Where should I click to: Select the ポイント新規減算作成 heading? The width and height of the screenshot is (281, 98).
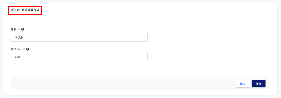pos(25,10)
